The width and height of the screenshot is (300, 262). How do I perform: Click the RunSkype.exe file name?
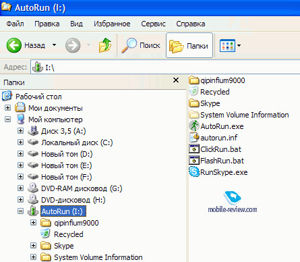point(224,172)
